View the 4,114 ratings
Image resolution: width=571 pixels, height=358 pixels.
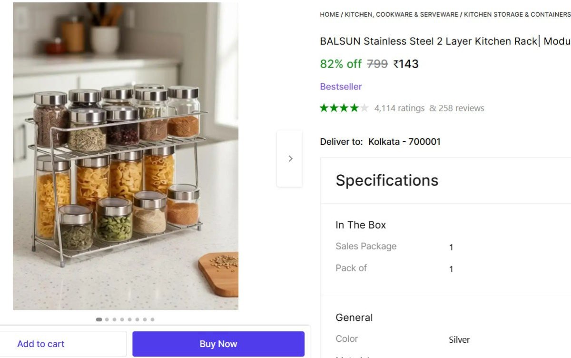pos(399,108)
